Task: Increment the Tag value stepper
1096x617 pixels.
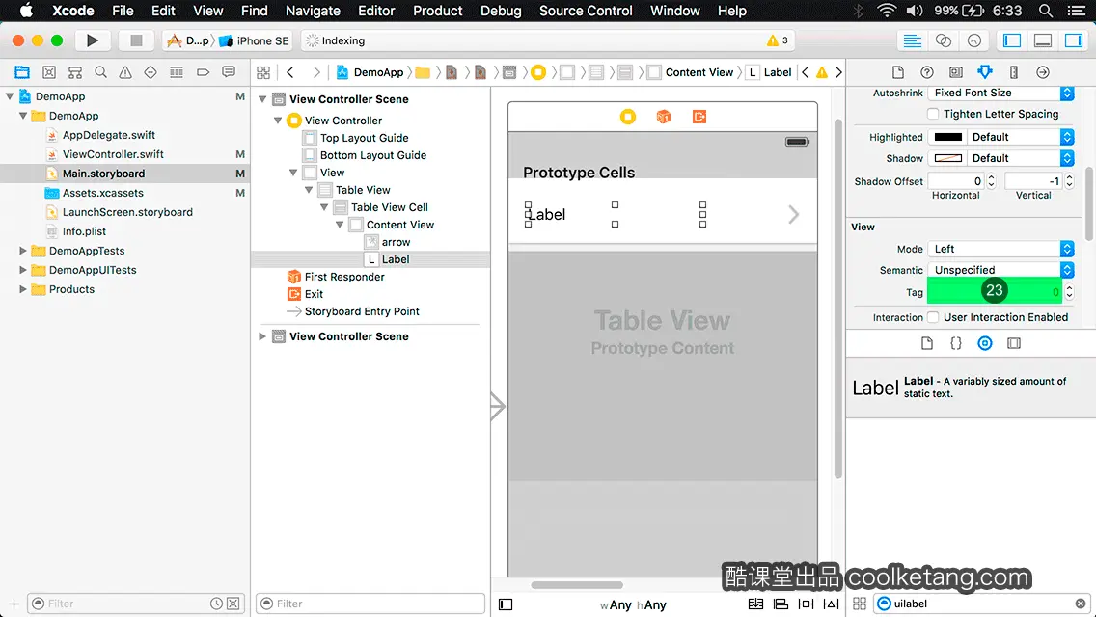Action: pos(1069,288)
